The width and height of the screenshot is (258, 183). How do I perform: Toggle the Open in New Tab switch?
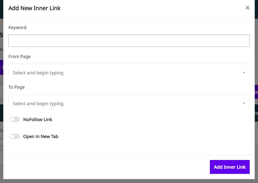[x=15, y=136]
